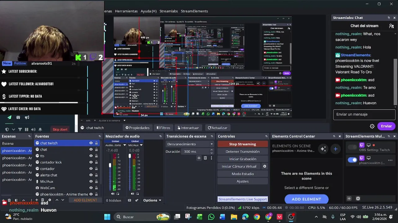Click the blue ADD ELEMENT button
Viewport: 398px width, 223px height.
pos(306,199)
